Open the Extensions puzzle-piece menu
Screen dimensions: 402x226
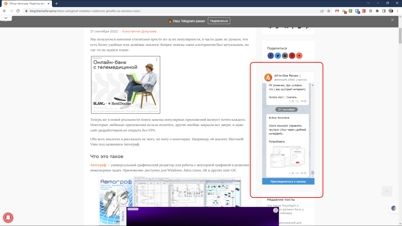pos(377,11)
